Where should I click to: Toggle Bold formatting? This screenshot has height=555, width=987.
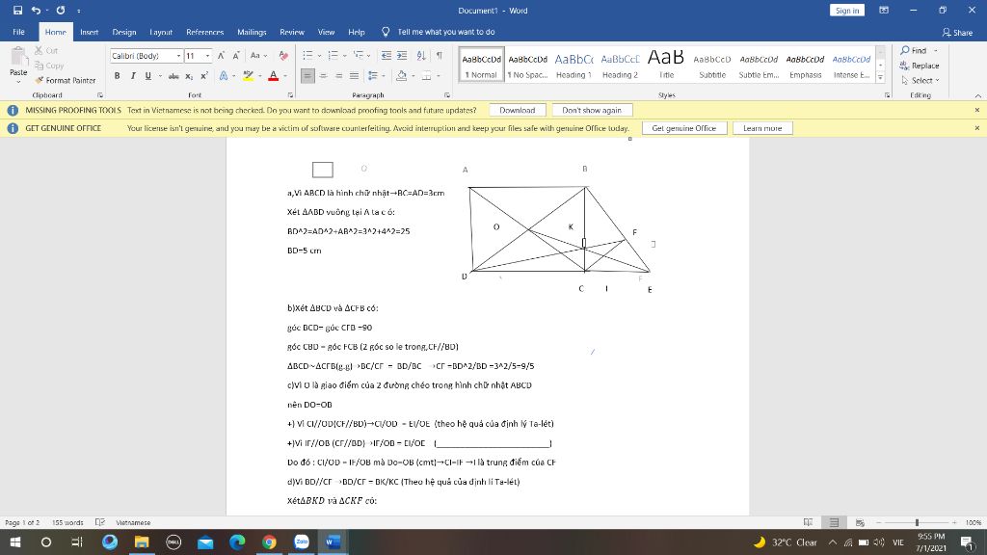pos(117,76)
